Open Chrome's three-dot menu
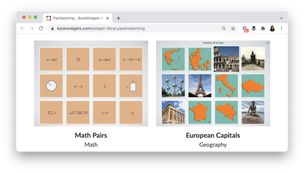 click(281, 29)
